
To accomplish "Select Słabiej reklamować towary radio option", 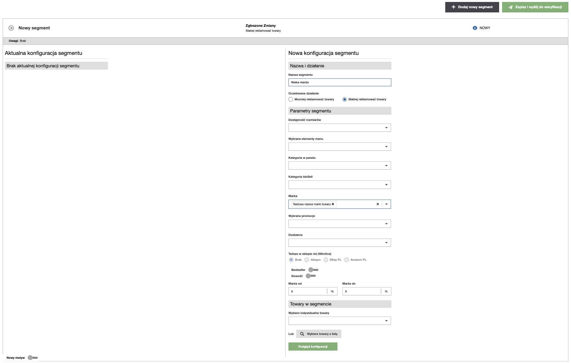I will coord(345,99).
